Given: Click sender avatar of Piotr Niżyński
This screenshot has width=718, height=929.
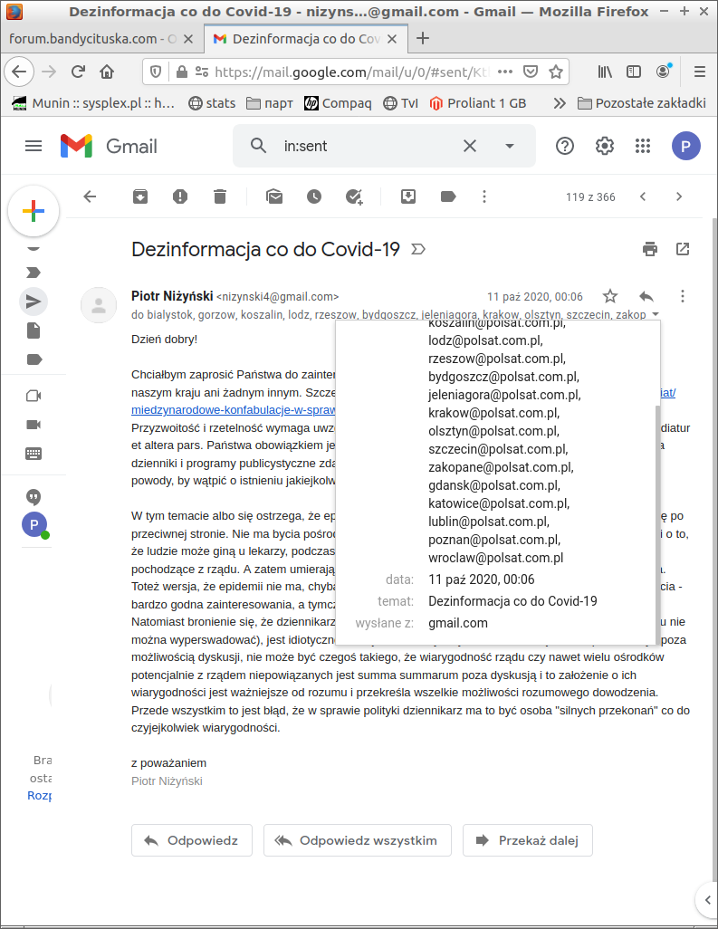Looking at the screenshot, I should [99, 305].
